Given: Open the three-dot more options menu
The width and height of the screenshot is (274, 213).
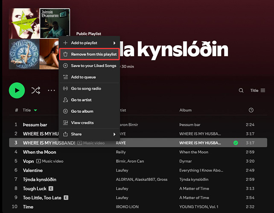Looking at the screenshot, I should point(51,90).
